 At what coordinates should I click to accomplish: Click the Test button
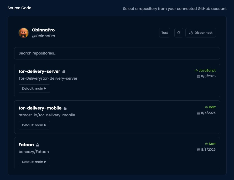[165, 32]
